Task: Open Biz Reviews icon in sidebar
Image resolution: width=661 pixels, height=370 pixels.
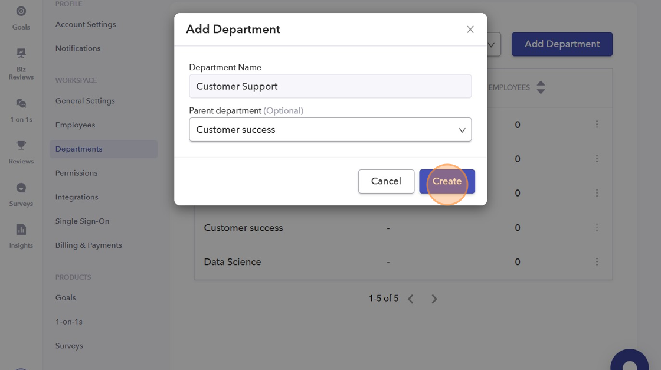Action: tap(21, 63)
